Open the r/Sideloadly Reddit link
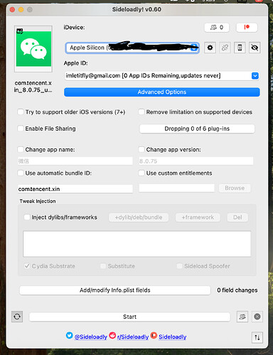Screen dimensions: 273x355 133,337
